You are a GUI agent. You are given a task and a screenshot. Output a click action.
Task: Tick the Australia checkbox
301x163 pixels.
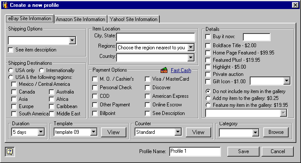coord(51,92)
